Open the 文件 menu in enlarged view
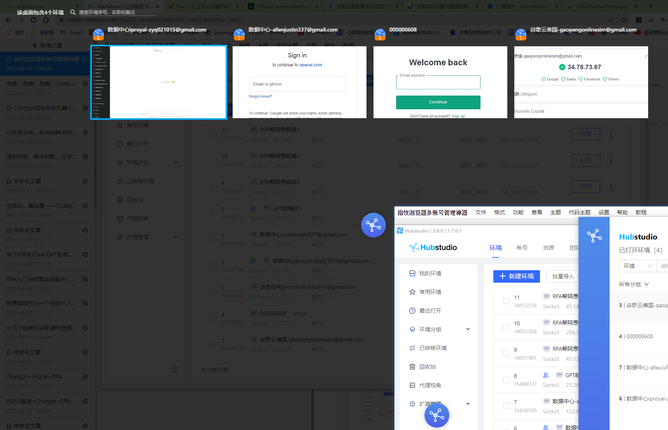668x430 pixels. tap(481, 212)
